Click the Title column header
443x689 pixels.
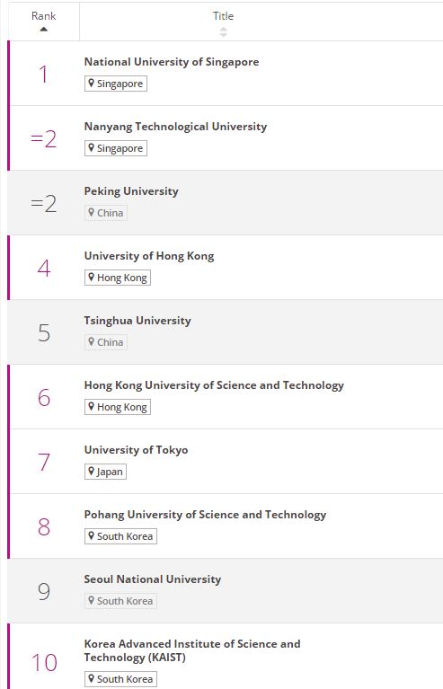point(223,16)
